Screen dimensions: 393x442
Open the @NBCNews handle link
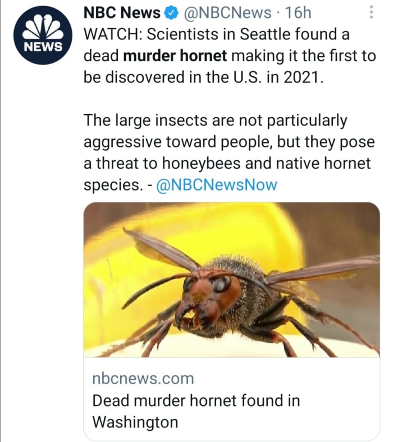(227, 12)
